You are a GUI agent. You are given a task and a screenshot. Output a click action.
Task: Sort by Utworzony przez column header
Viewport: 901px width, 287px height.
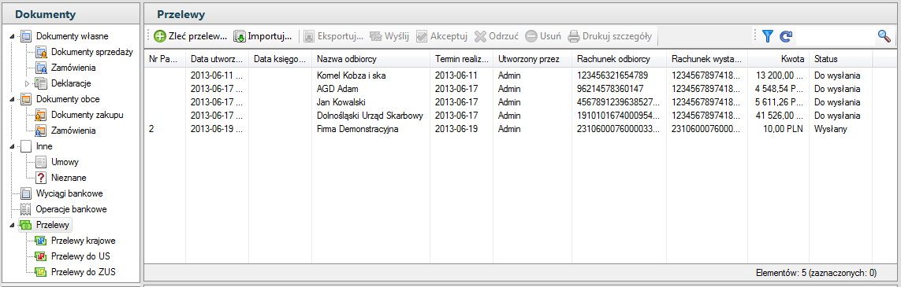[x=533, y=59]
